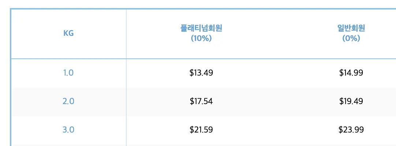Click the $23.99 regular price
The width and height of the screenshot is (396, 146).
(x=351, y=130)
